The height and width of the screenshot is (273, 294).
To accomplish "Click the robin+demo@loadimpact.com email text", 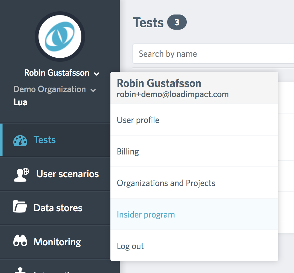I will click(x=173, y=94).
